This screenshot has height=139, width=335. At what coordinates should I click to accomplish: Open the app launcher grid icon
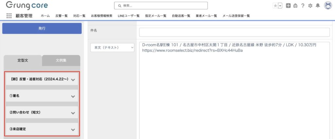[9, 16]
